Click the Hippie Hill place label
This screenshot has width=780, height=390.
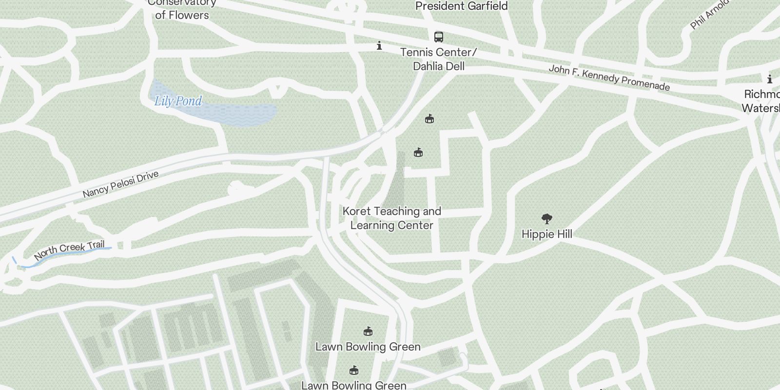point(547,234)
